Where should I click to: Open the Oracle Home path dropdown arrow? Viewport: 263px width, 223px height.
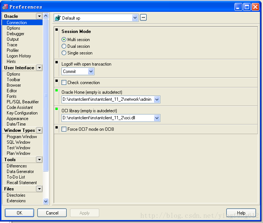(x=157, y=100)
